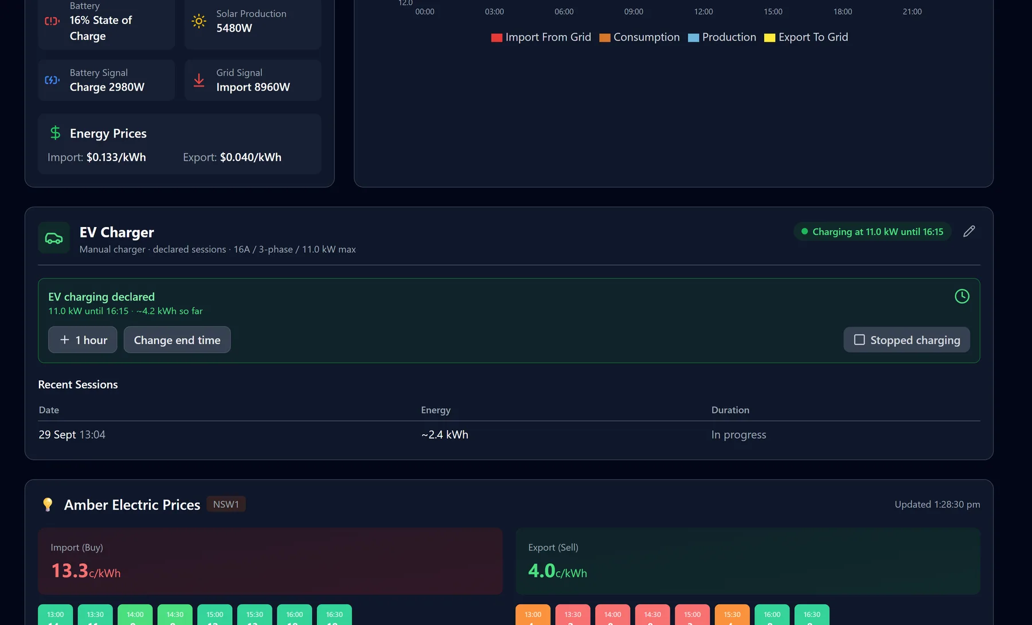Click the Solar Production sun icon
1032x625 pixels.
tap(199, 21)
